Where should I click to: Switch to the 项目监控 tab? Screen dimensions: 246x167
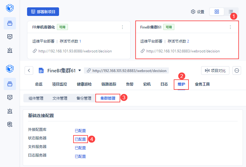[60, 84]
